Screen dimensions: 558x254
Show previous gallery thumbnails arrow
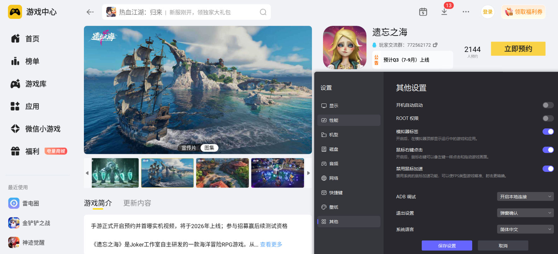click(x=87, y=173)
